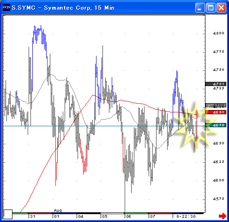The width and height of the screenshot is (229, 222).
Task: Click date marker 04 on time axis
Action: coord(81,216)
